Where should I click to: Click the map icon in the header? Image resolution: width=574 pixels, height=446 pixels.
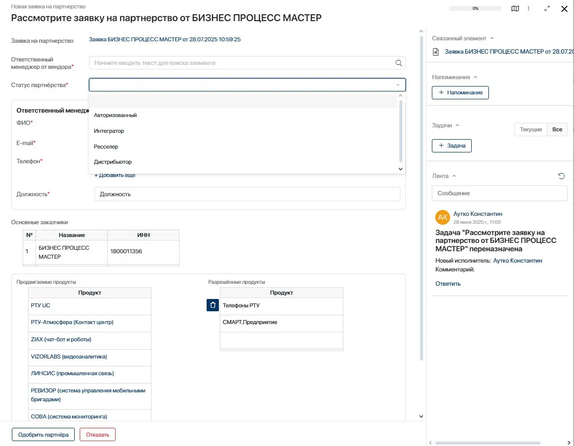[515, 8]
